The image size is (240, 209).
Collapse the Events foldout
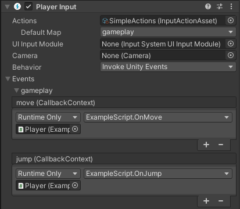tap(8, 79)
